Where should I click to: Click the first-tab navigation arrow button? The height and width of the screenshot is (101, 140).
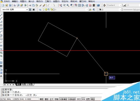pos(5,85)
